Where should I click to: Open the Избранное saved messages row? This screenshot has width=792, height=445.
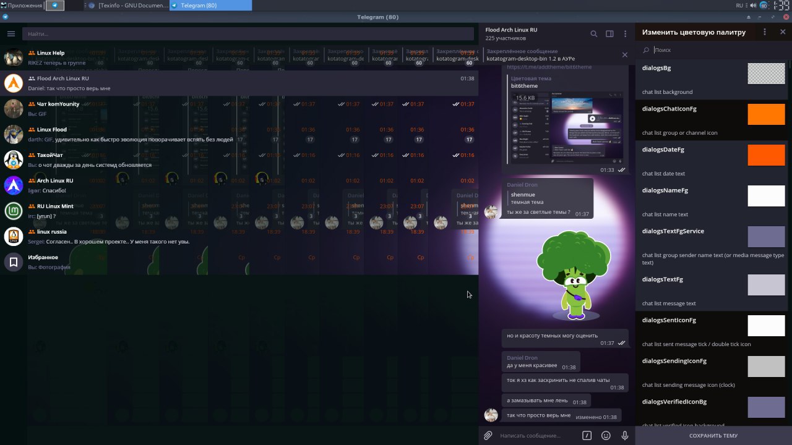239,262
